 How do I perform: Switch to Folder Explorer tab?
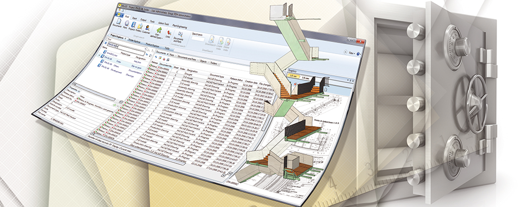point(134,42)
